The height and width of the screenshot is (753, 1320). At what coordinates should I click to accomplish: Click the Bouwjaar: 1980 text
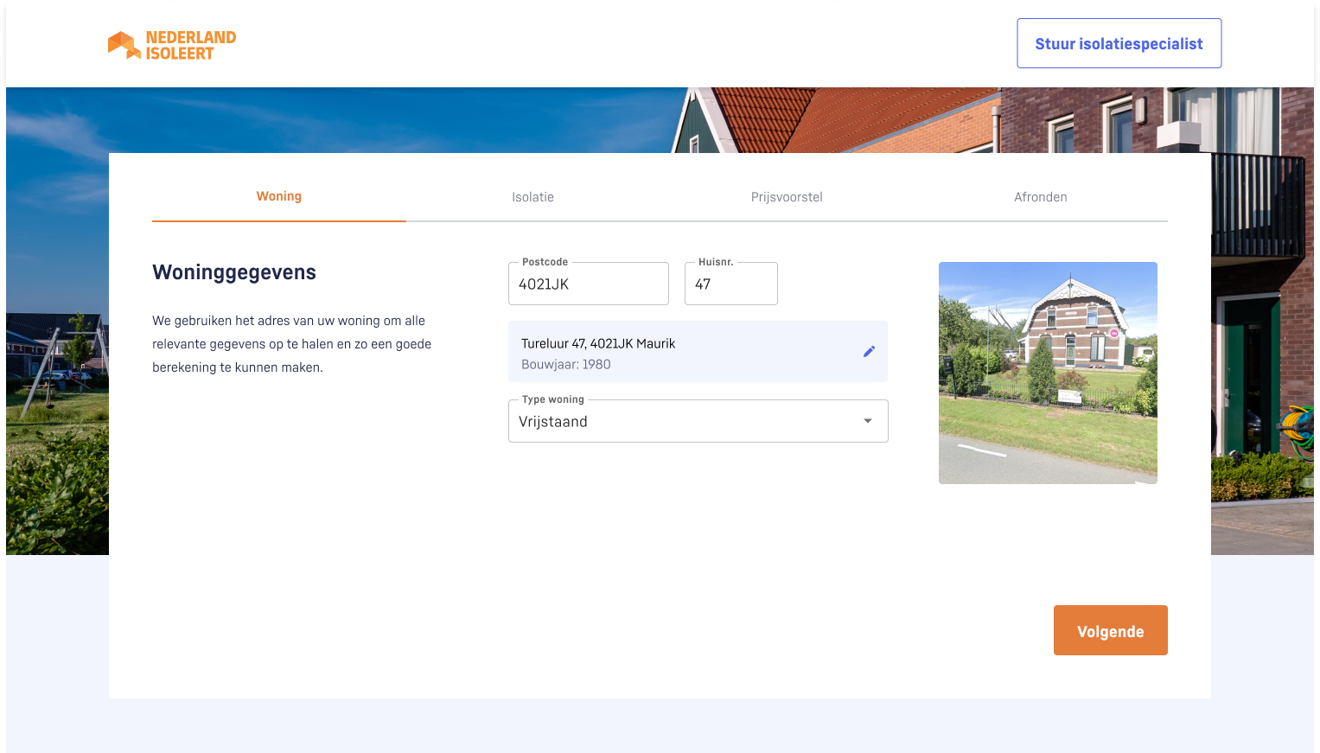565,365
